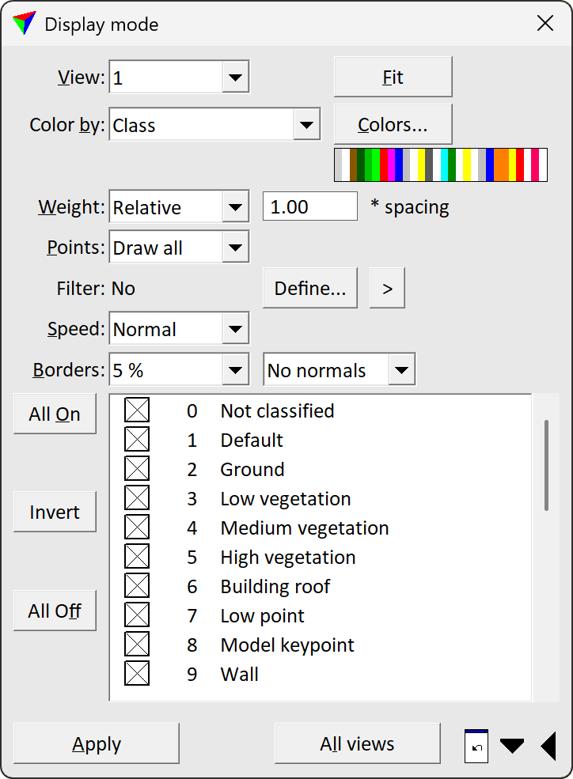This screenshot has height=779, width=573.
Task: Select the Default row text
Action: click(252, 441)
